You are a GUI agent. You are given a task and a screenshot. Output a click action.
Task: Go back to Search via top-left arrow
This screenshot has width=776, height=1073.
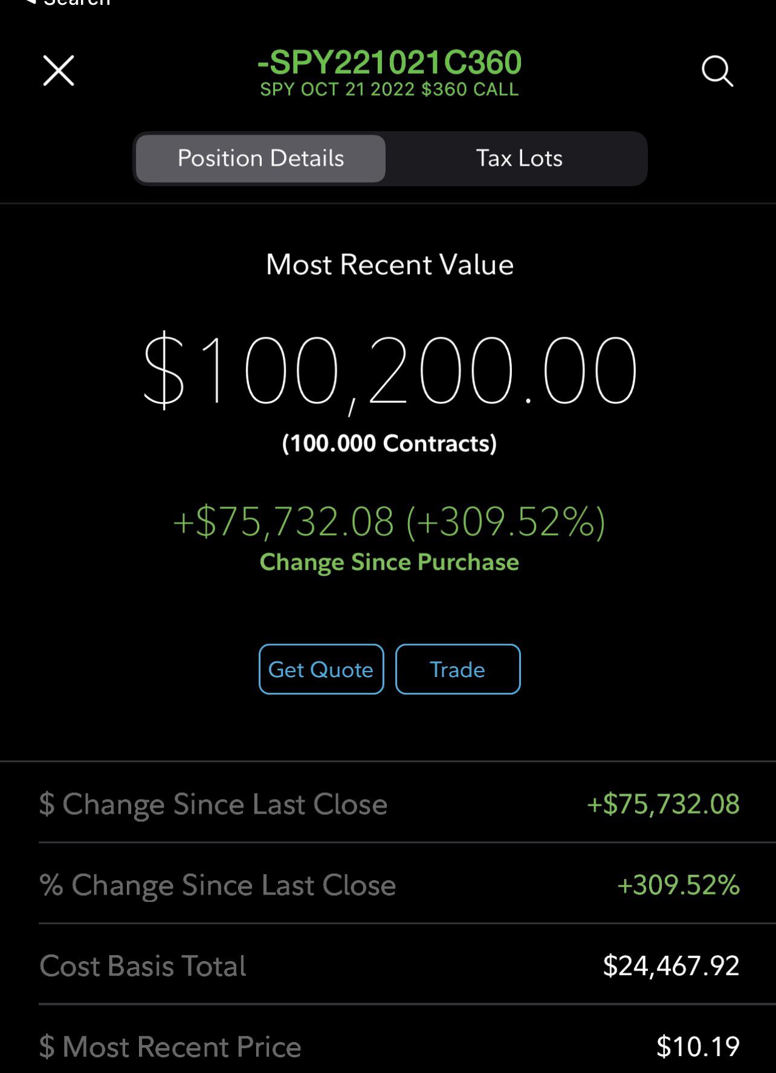pos(68,3)
